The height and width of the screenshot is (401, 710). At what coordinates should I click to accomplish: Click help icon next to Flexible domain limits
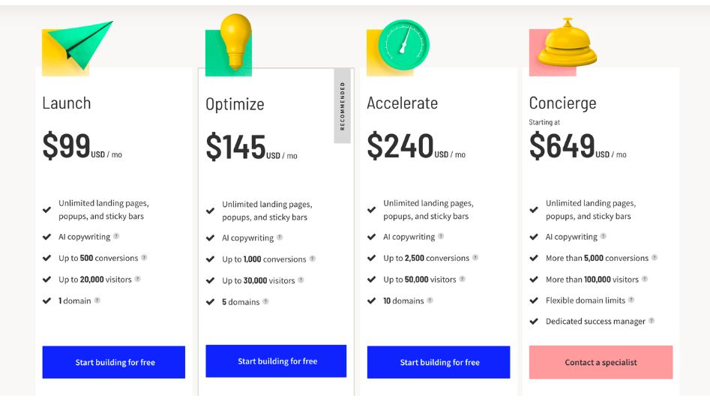(x=631, y=300)
